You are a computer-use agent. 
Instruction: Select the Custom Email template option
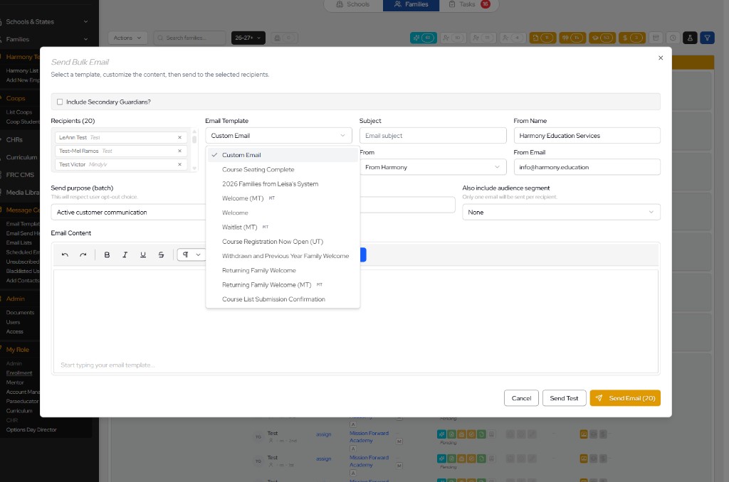pyautogui.click(x=283, y=155)
